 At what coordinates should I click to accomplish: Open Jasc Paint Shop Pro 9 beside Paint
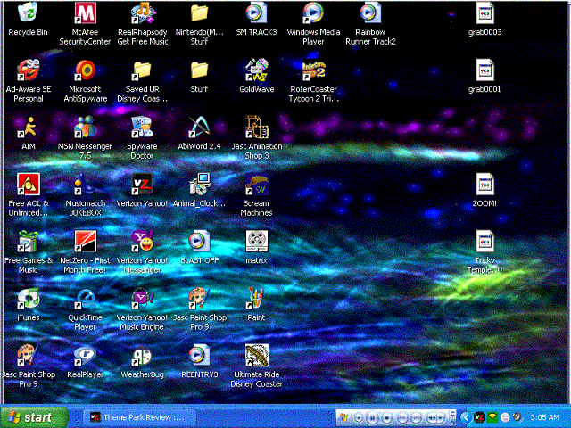(199, 309)
